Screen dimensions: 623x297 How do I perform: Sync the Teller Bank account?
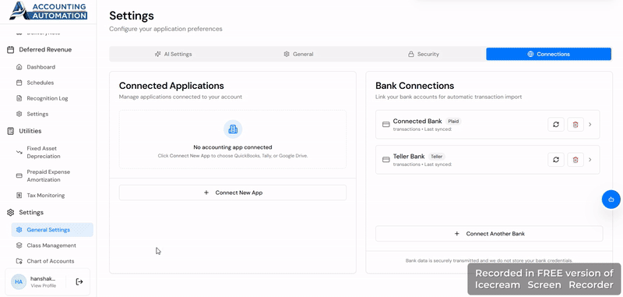(556, 160)
